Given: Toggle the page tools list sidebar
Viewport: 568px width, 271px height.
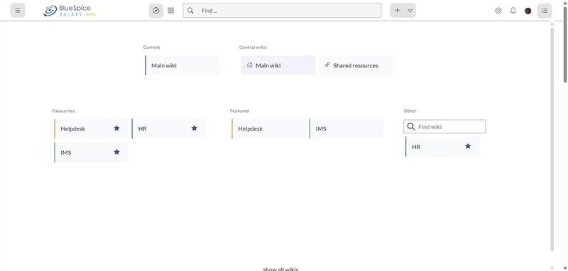Looking at the screenshot, I should click(x=545, y=11).
